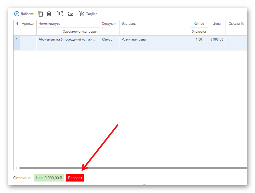Select the quantity cell showing 1,00
This screenshot has width=255, height=193.
pyautogui.click(x=199, y=40)
